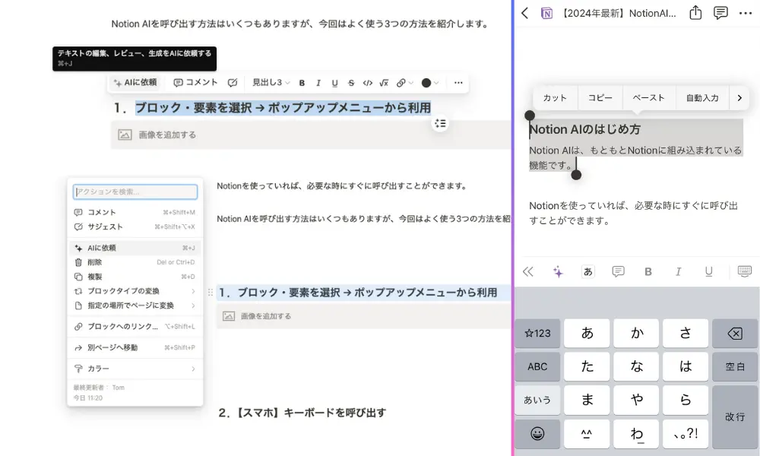
Task: Tap the あいう keyboard mode key
Action: [537, 401]
